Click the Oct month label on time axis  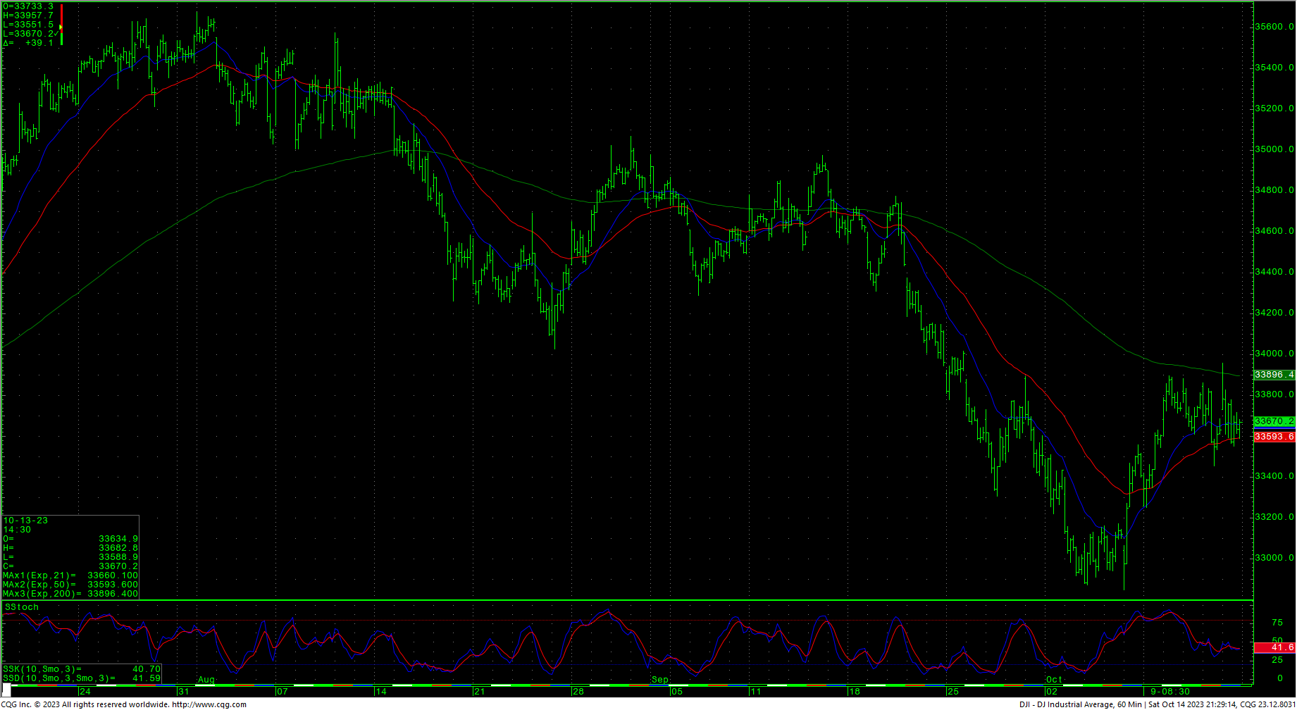pos(1054,680)
